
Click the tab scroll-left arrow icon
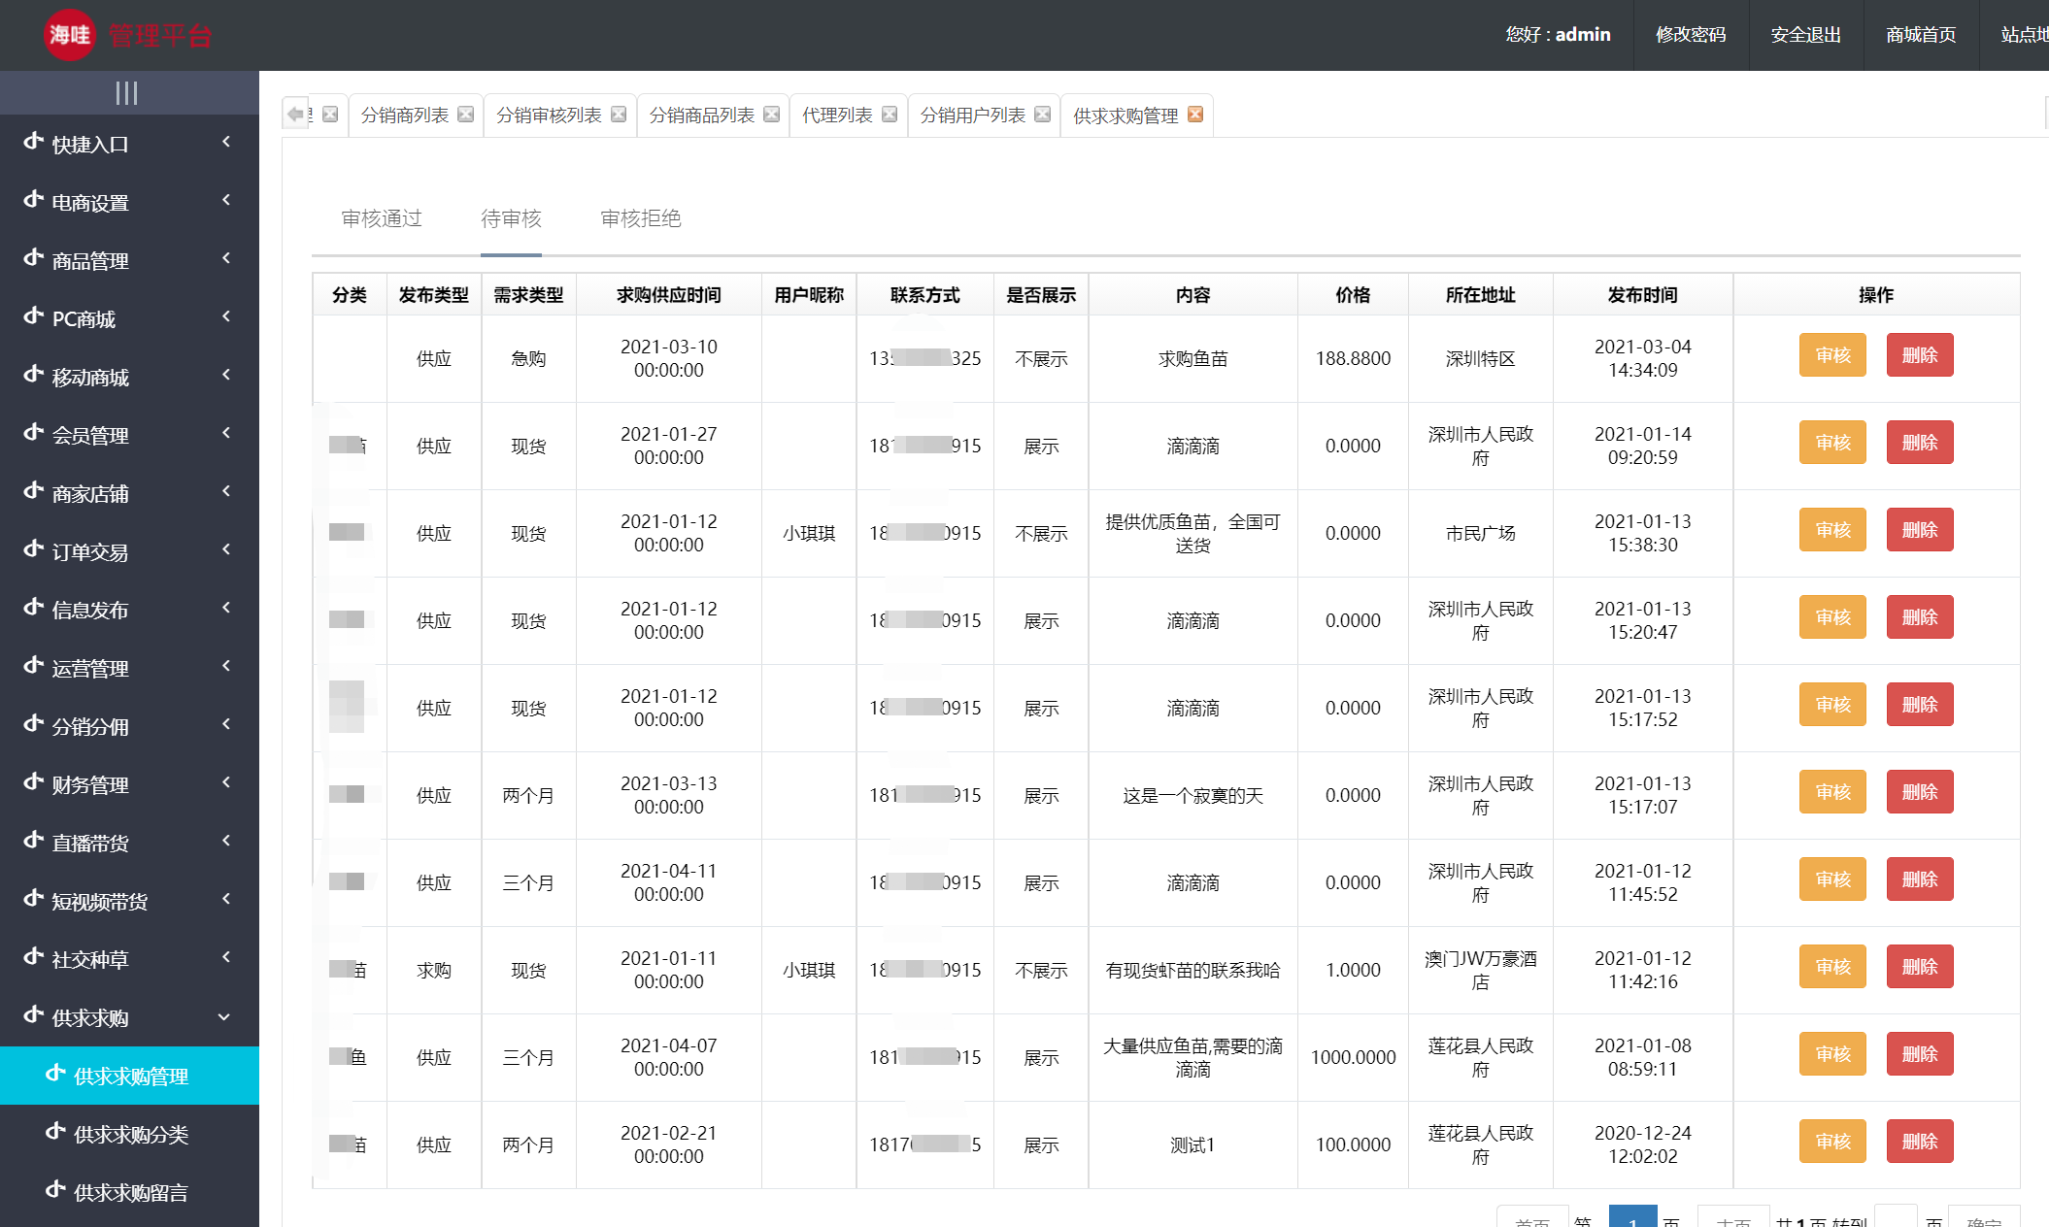click(295, 115)
